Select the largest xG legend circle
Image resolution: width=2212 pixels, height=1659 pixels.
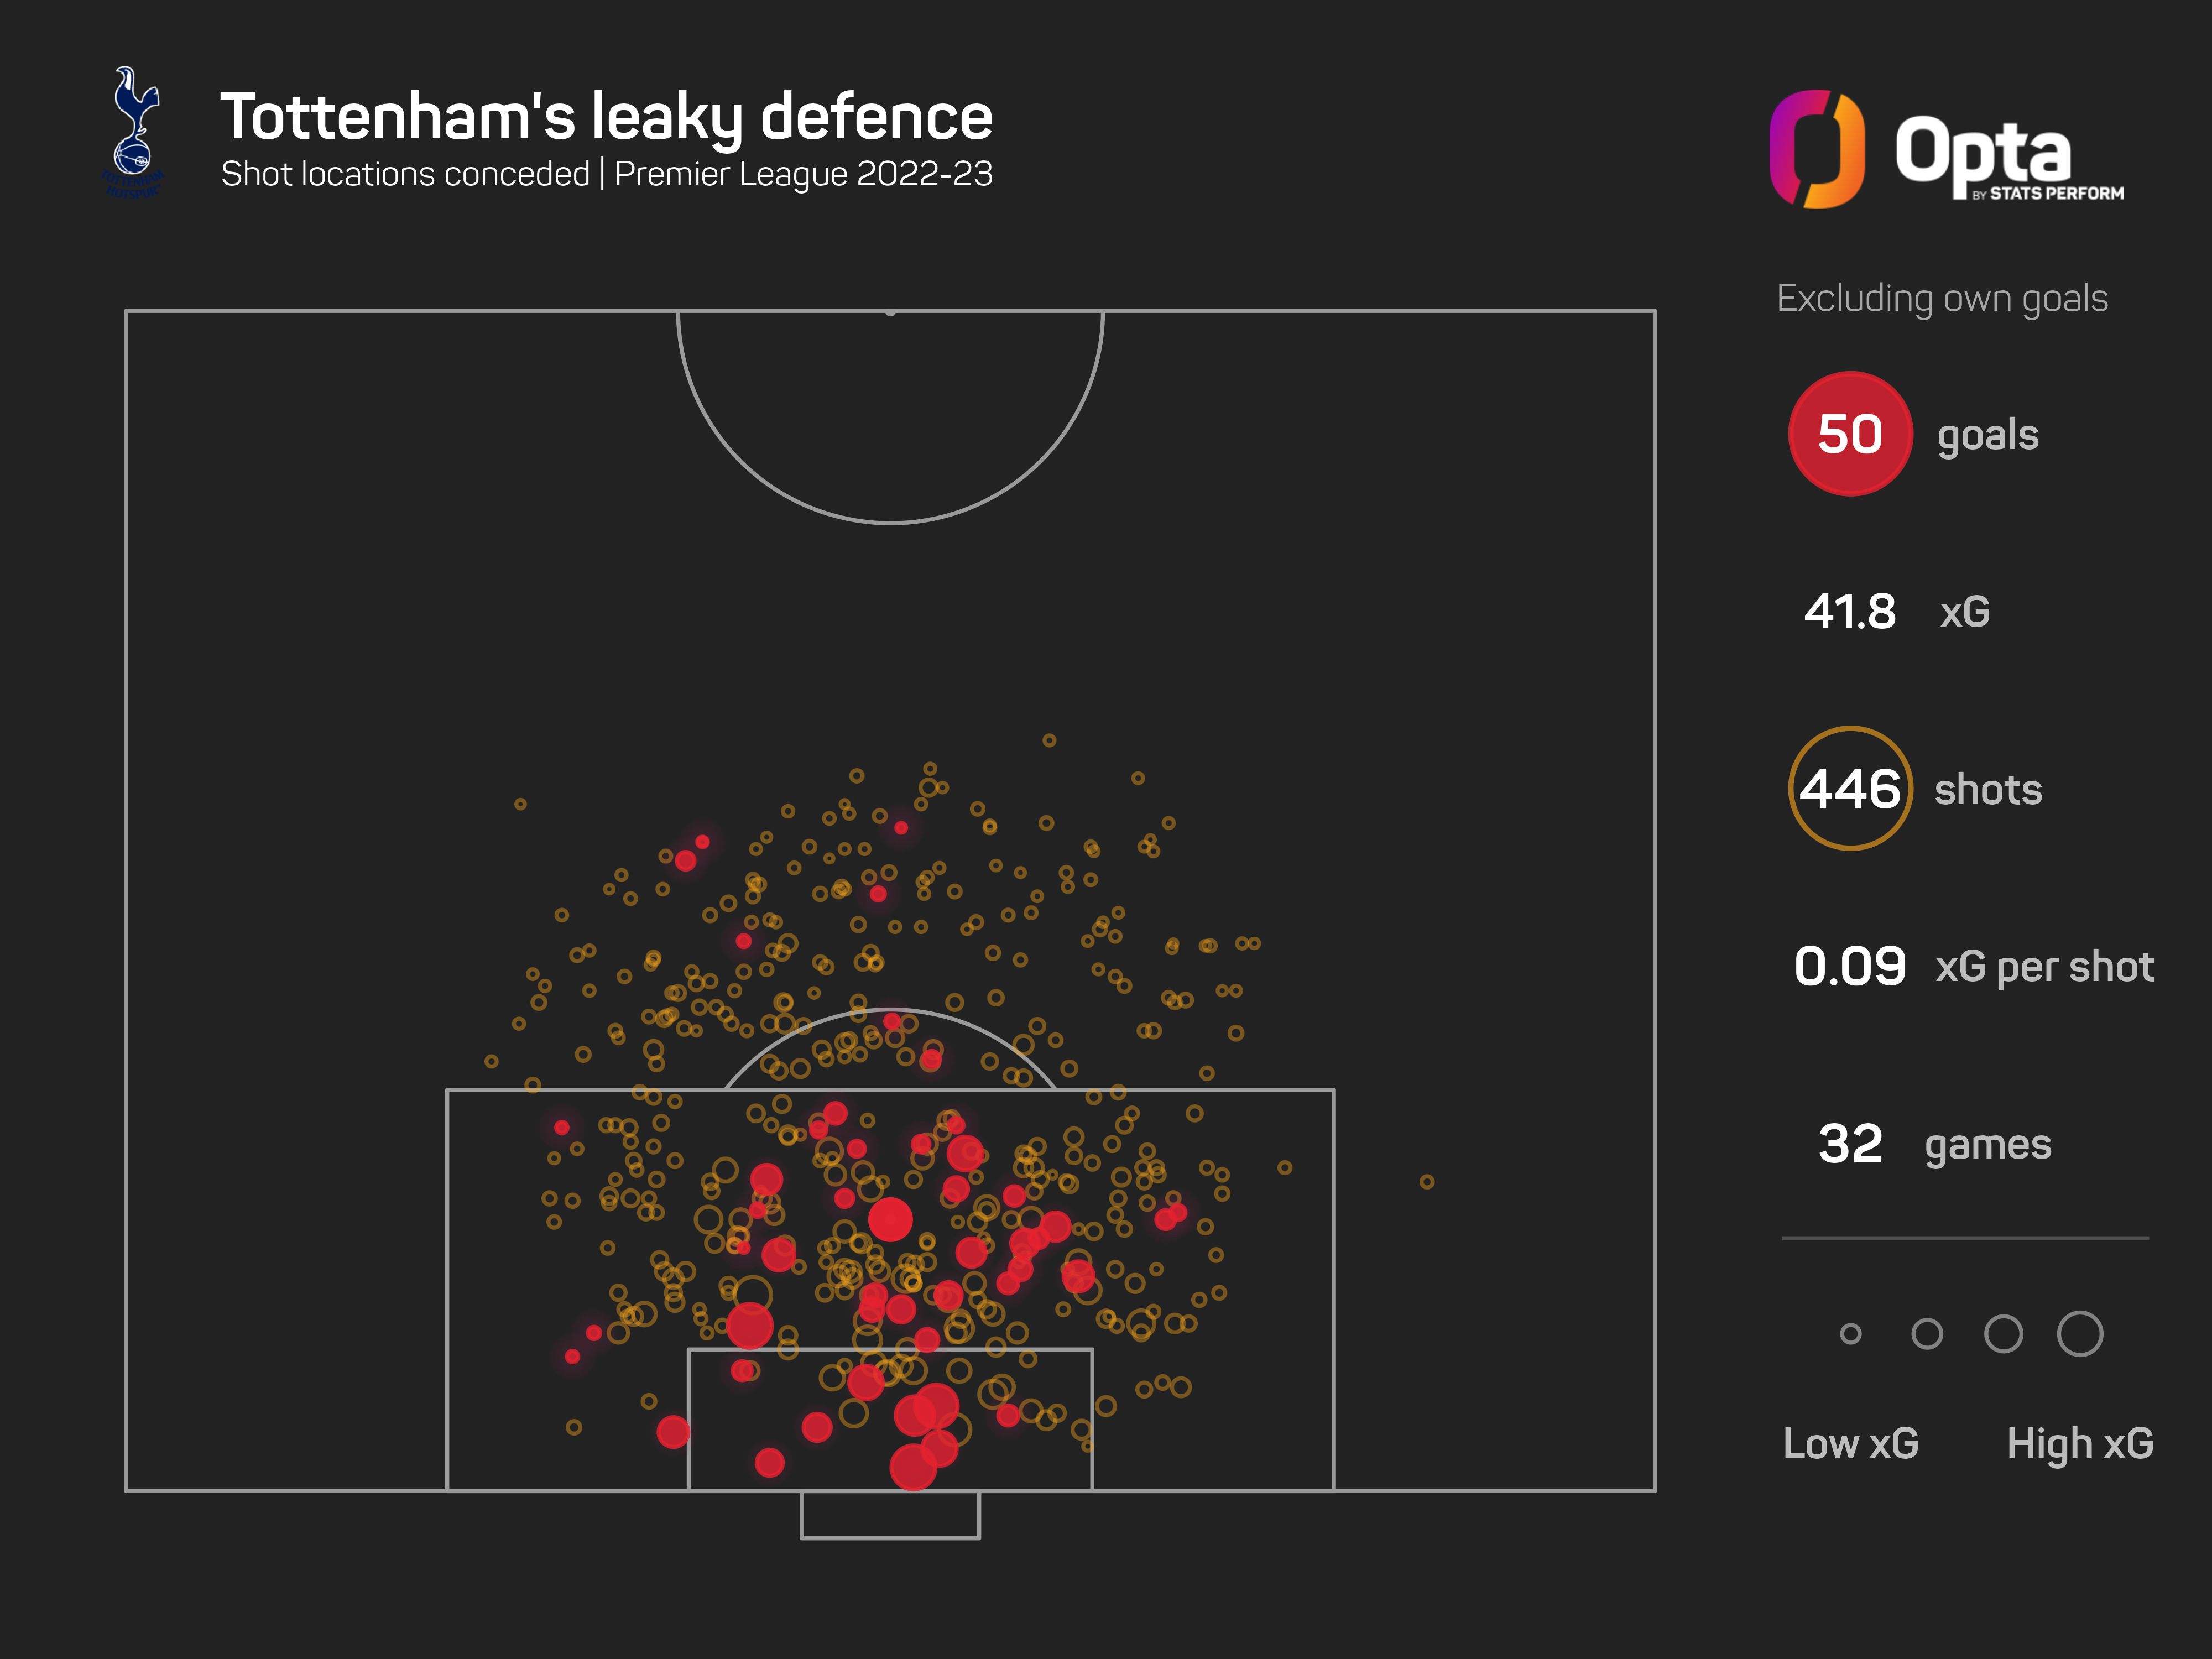pos(2079,1334)
